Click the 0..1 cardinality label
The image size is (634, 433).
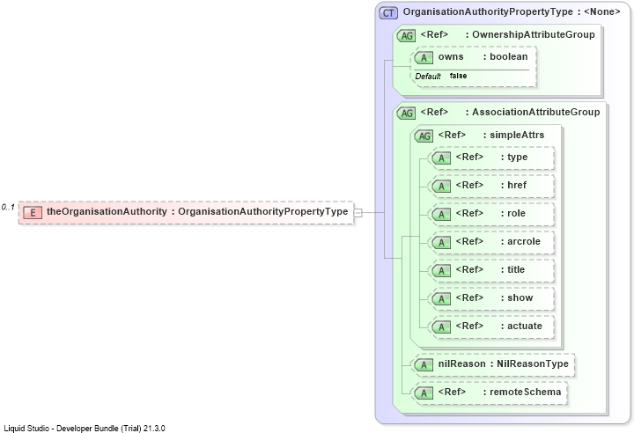click(x=8, y=208)
